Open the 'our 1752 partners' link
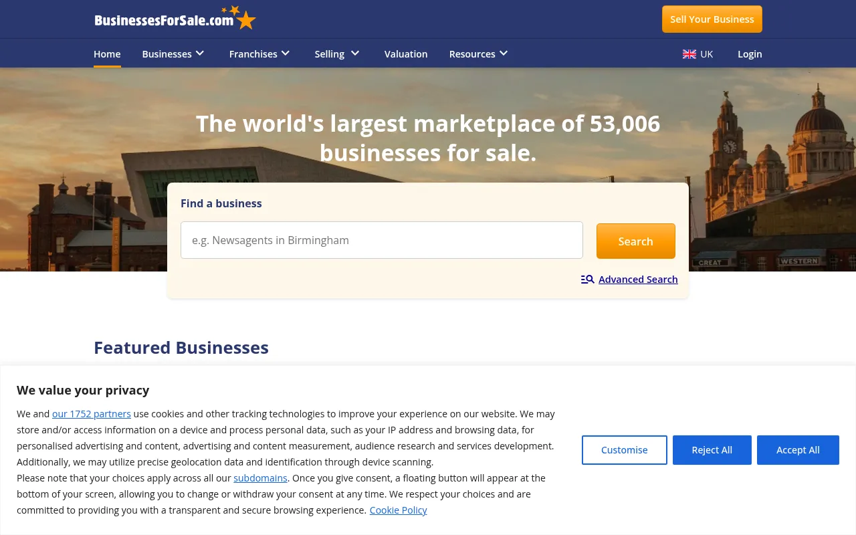This screenshot has width=856, height=535. click(92, 414)
